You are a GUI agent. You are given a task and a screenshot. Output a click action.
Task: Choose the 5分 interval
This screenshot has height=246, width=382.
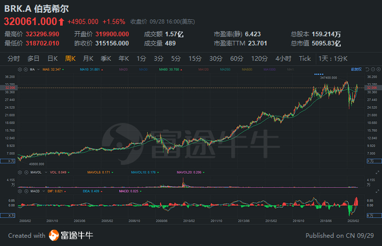point(176,58)
